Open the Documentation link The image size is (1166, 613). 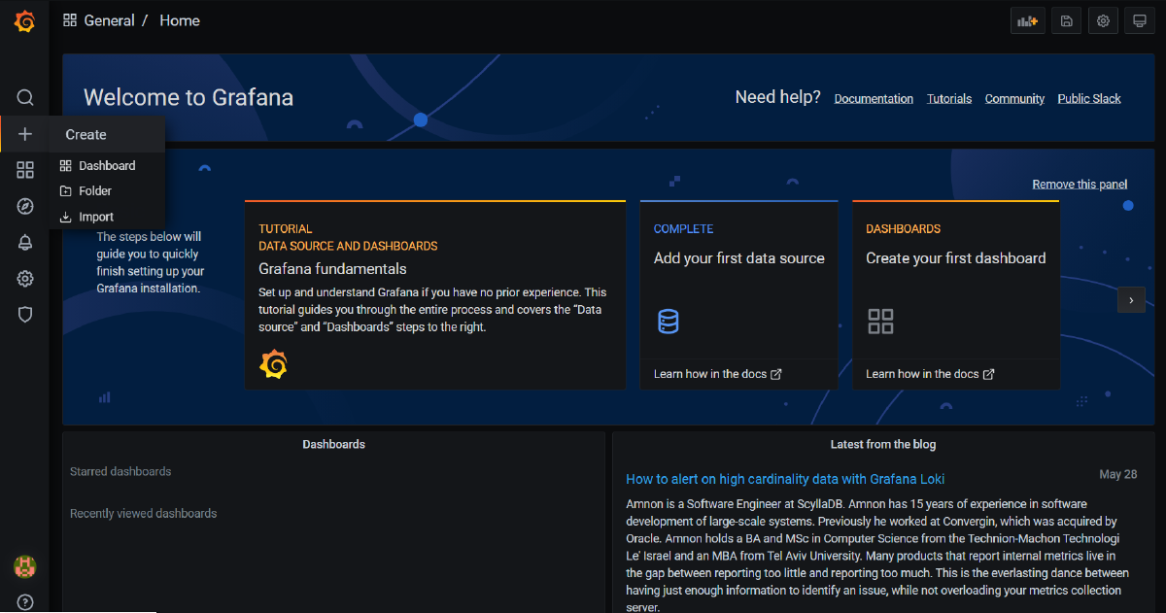click(x=874, y=99)
